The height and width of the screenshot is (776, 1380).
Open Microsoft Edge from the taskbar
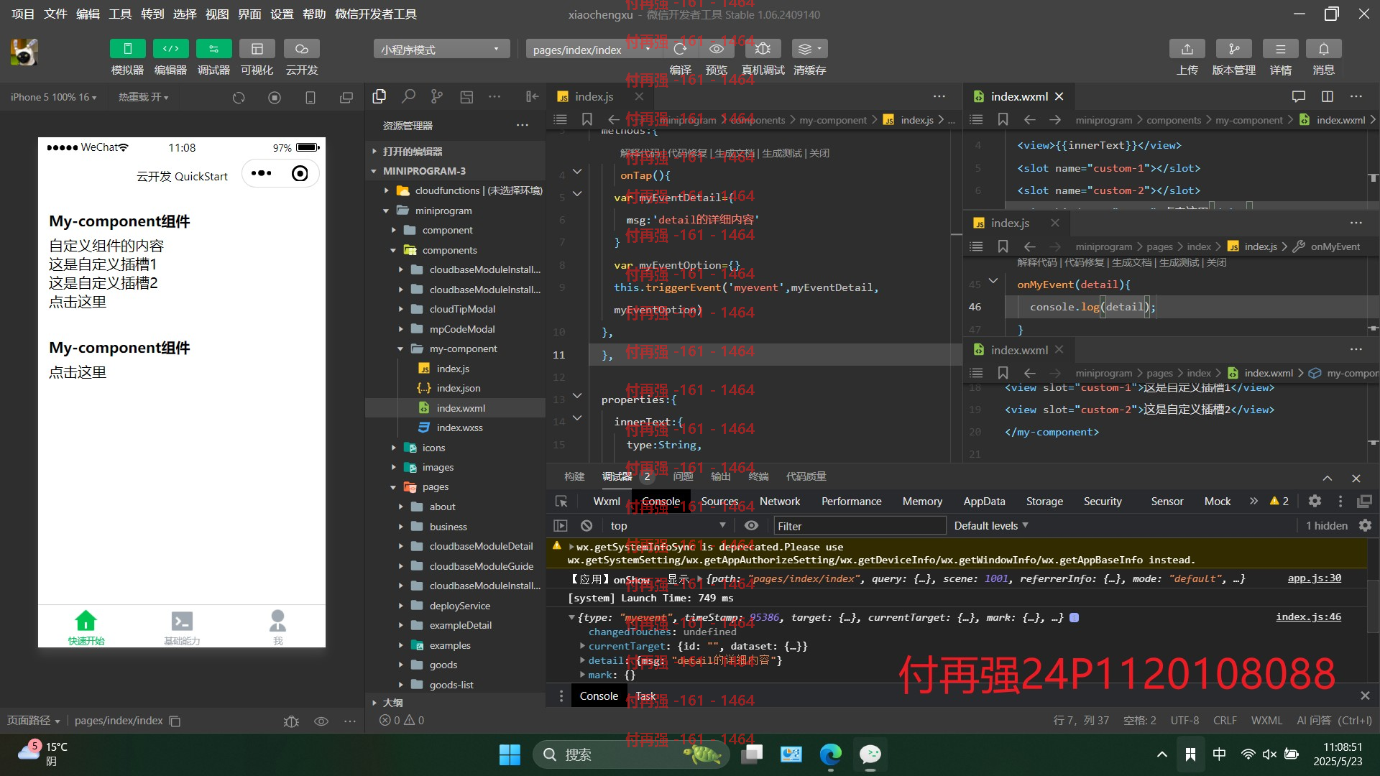[x=830, y=754]
